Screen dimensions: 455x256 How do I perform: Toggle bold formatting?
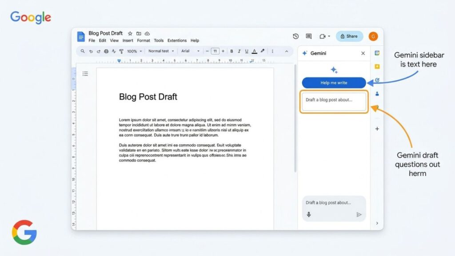point(231,51)
